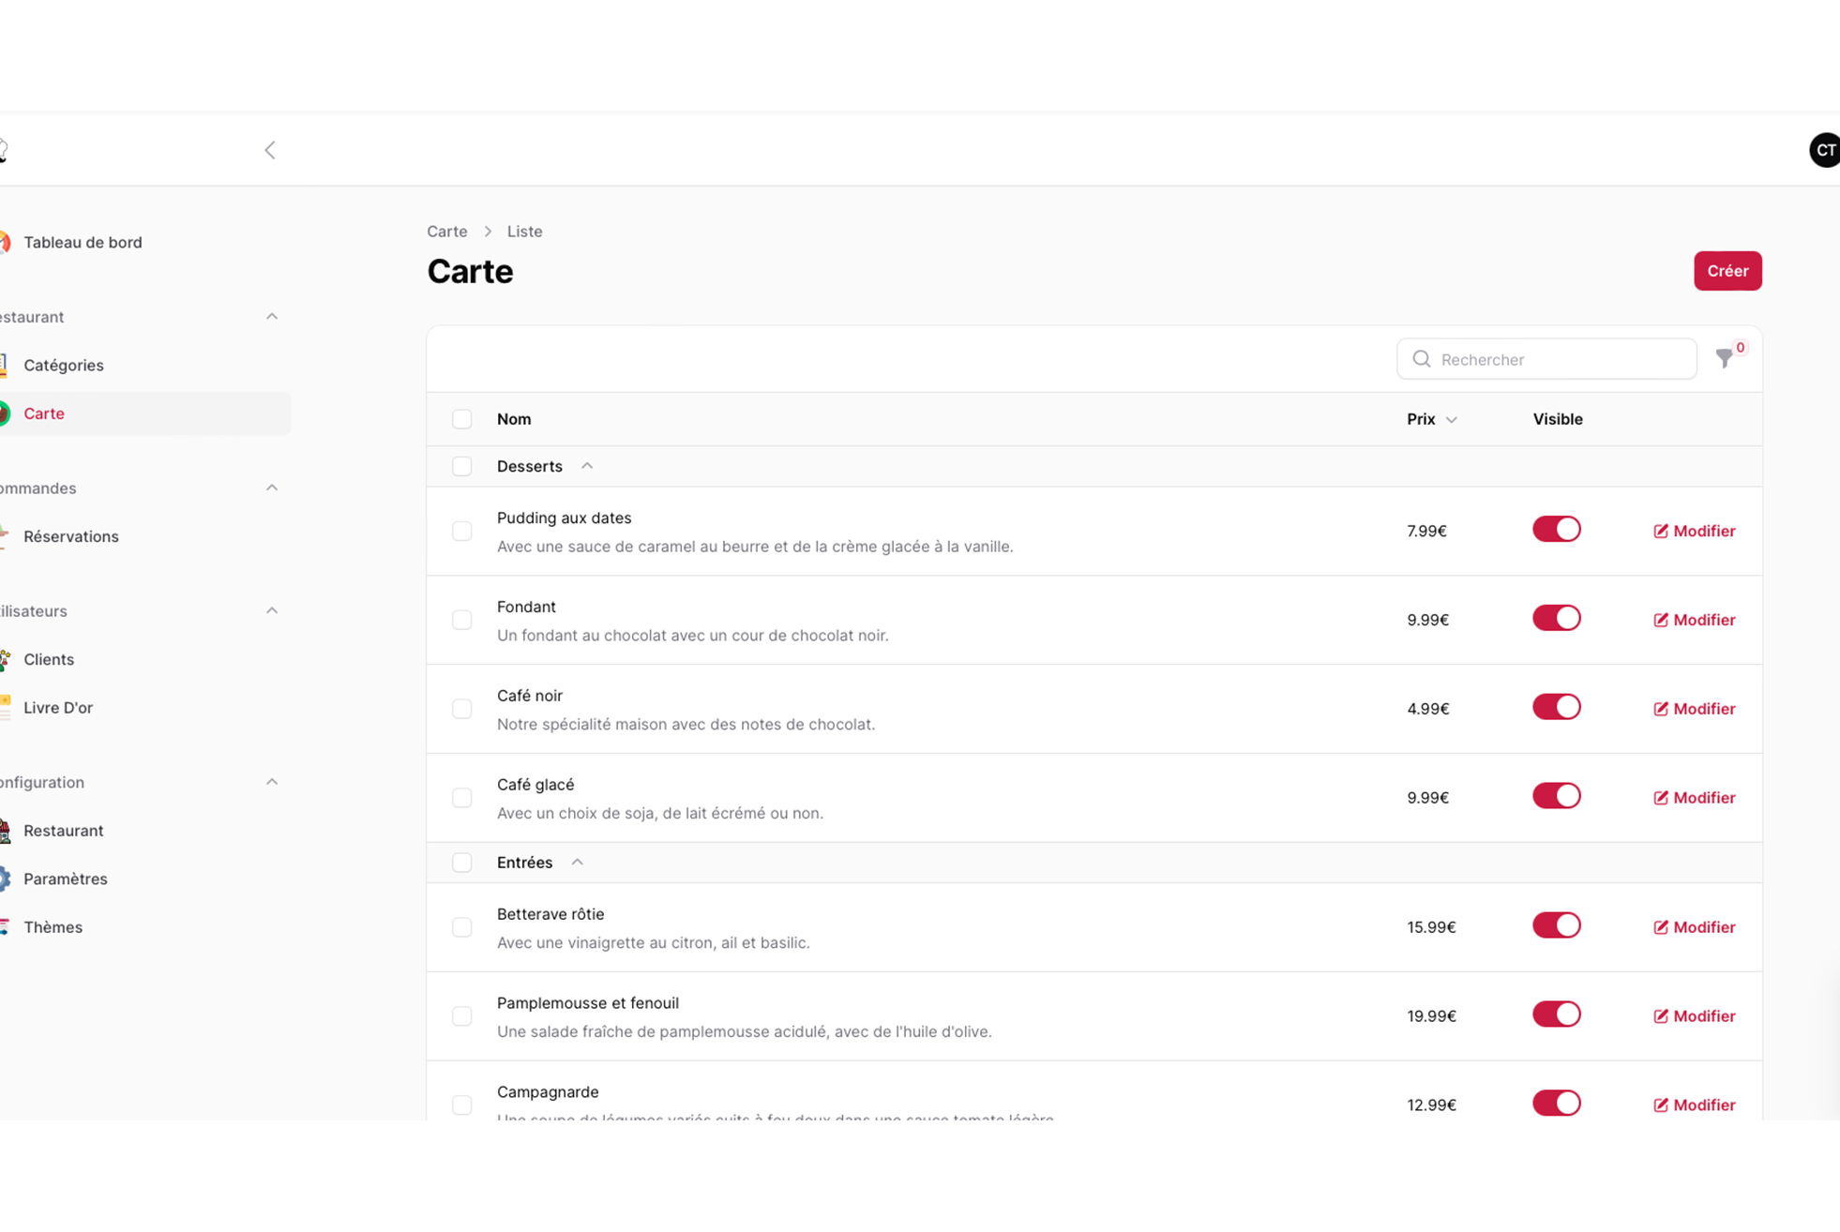
Task: Click the Paramètres gear icon
Action: pyautogui.click(x=6, y=879)
